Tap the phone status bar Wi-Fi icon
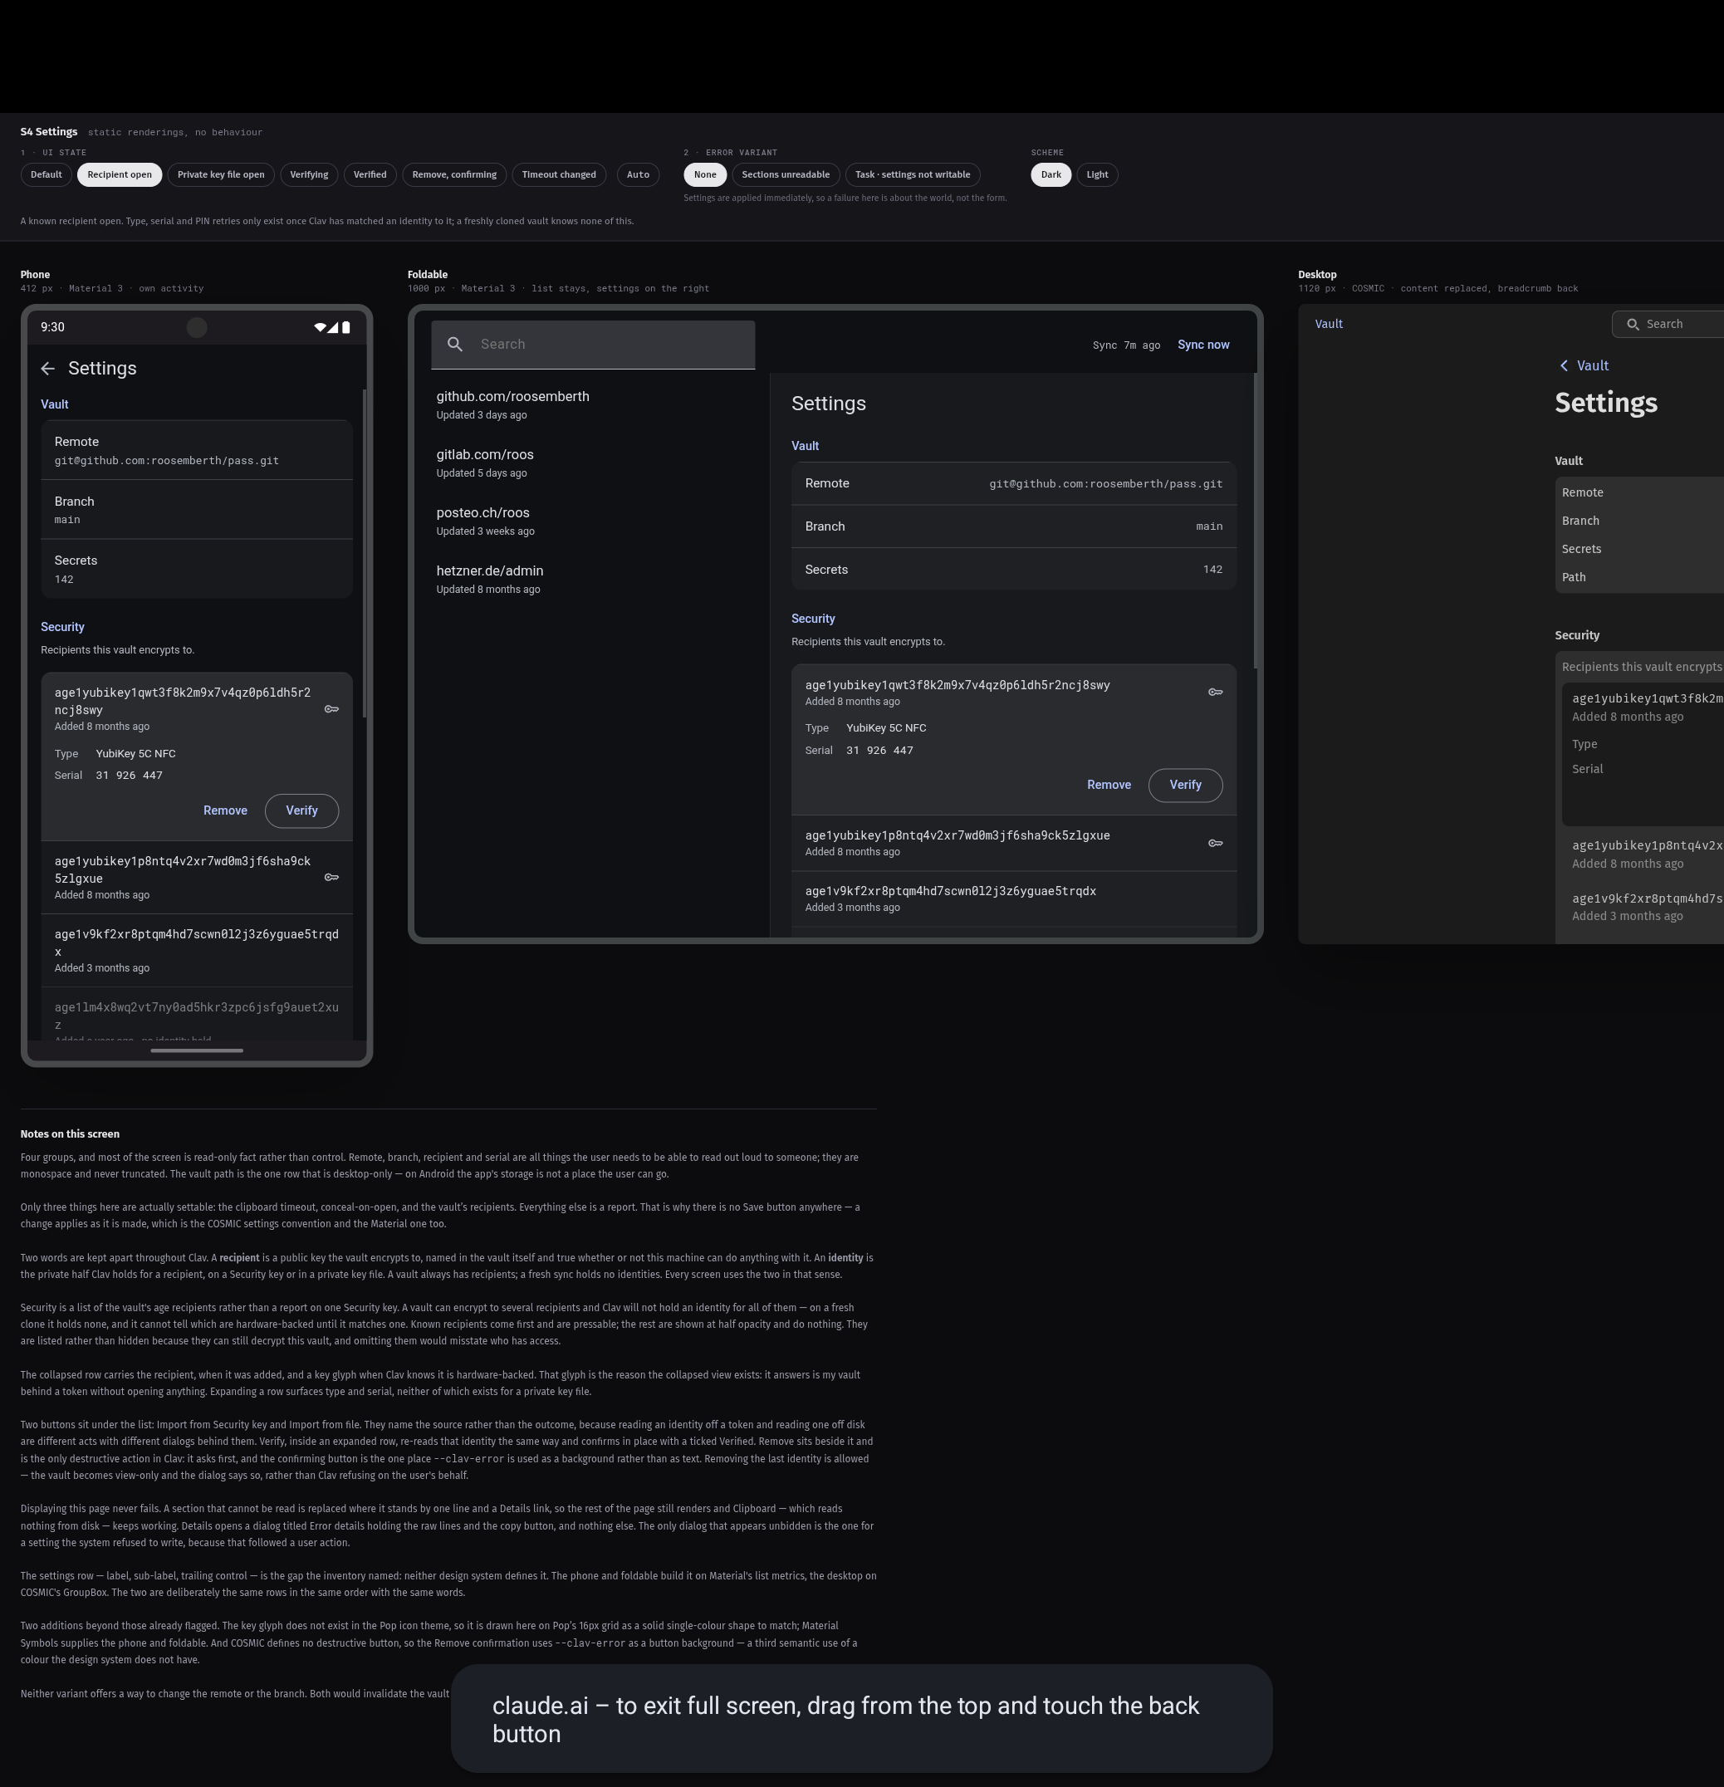Viewport: 1724px width, 1787px height. [x=320, y=327]
